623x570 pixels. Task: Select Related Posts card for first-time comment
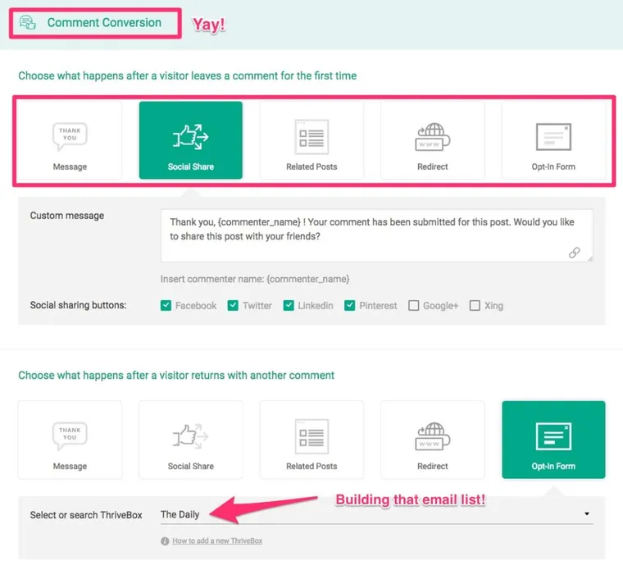[x=311, y=140]
